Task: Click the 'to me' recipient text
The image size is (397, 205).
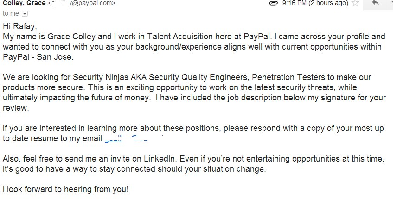Action: 11,13
